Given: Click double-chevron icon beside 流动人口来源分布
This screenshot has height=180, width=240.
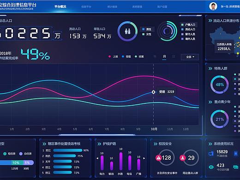Looking at the screenshot, I should point(210,21).
